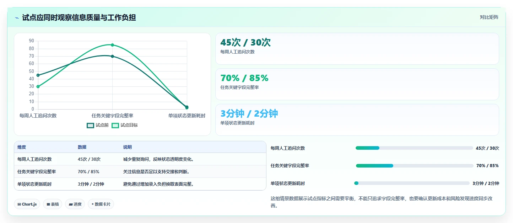Screen dimensions: 513x223
Task: Click the chart x-axis label 单项状态更新耗时
Action: point(187,116)
